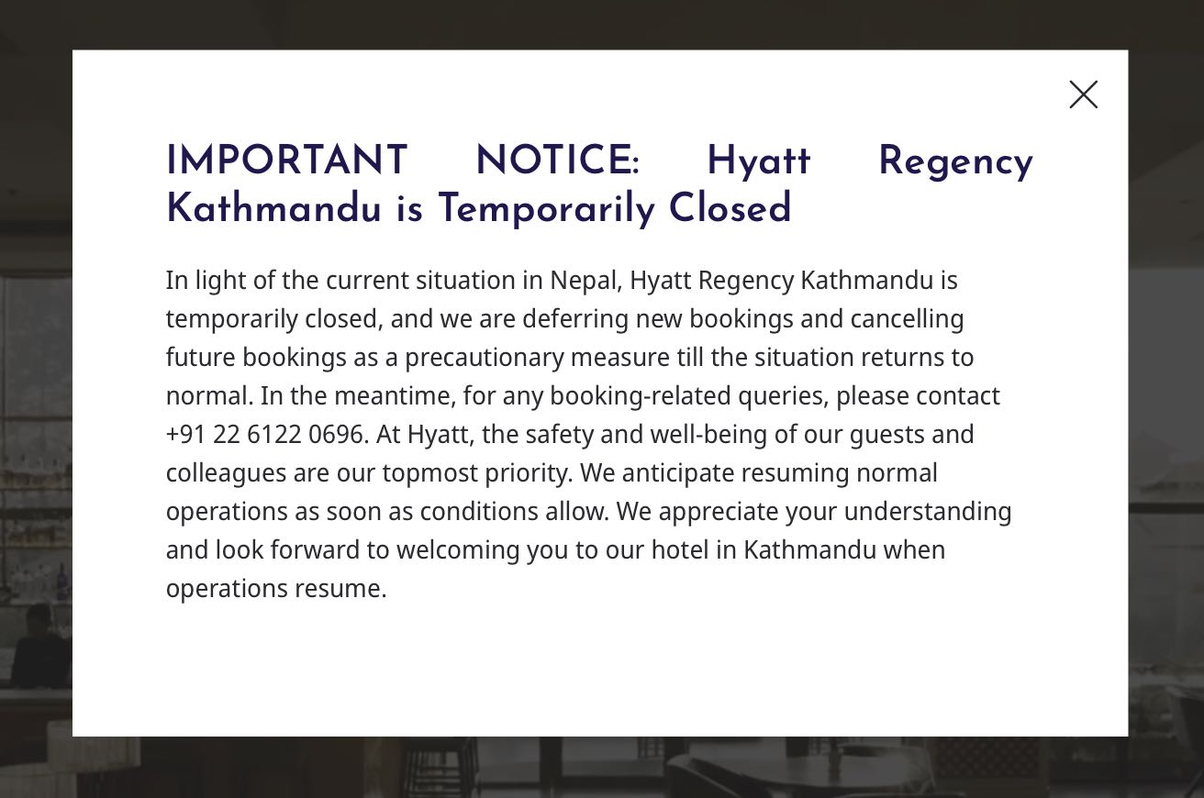This screenshot has height=798, width=1204.
Task: Click 'Regency' in the notice heading
Action: (954, 162)
